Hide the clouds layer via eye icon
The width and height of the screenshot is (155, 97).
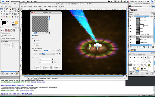pyautogui.click(x=130, y=26)
